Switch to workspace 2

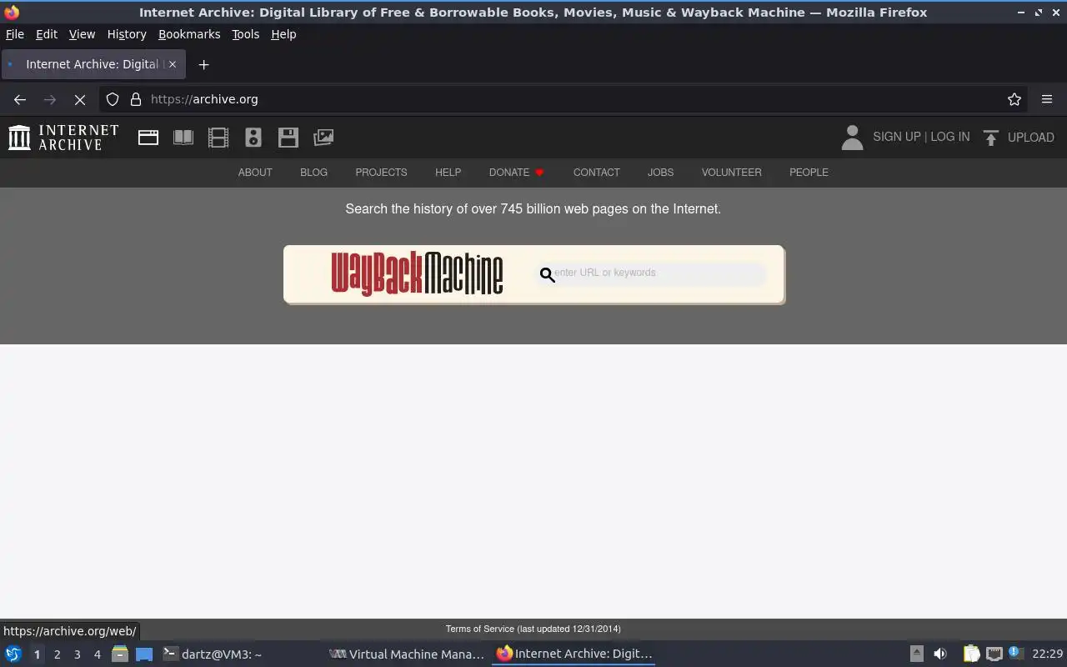click(57, 654)
